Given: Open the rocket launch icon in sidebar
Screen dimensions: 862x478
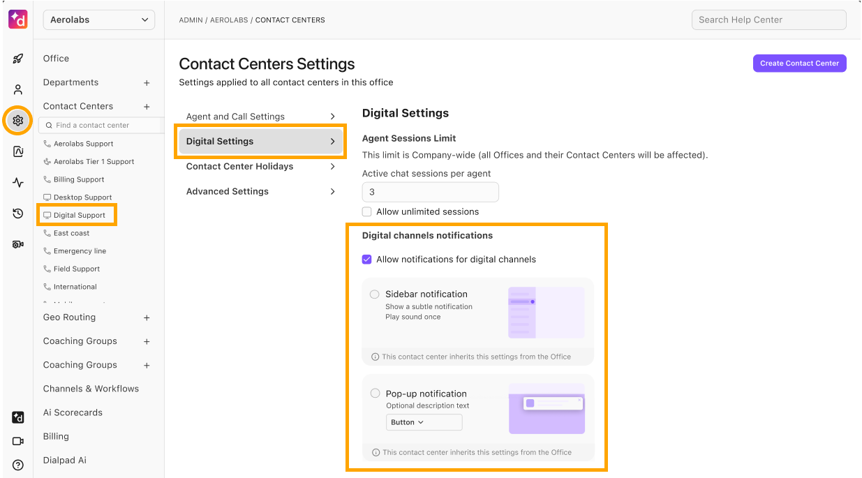Looking at the screenshot, I should (18, 59).
